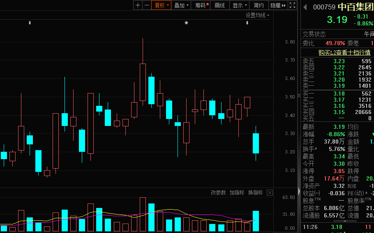Viewport: 374px width, 233px height.
Task: Click the 63.50 volume axis label
Action: point(289,198)
